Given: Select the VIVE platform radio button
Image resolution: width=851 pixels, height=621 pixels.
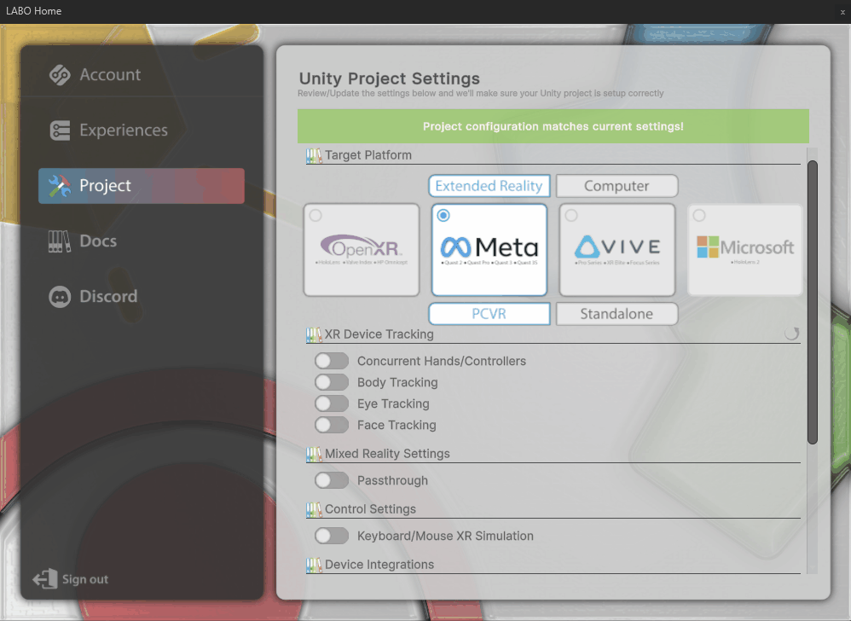Looking at the screenshot, I should [x=571, y=216].
